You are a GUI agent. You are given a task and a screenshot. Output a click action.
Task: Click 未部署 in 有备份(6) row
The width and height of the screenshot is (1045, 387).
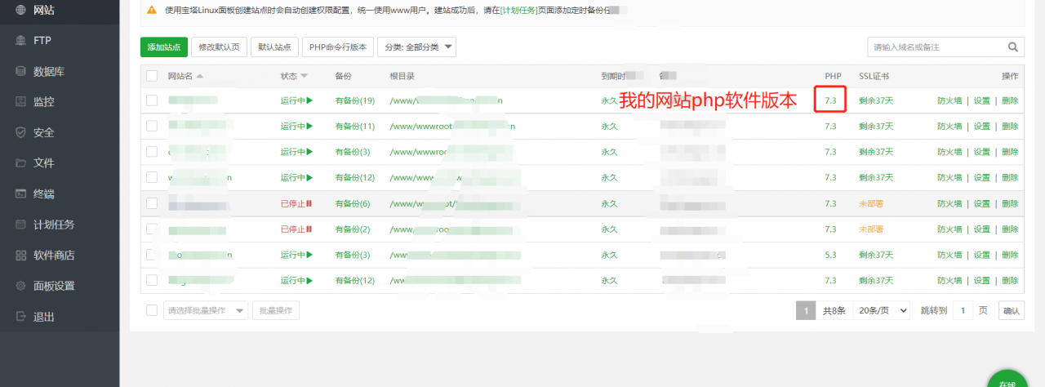[871, 203]
